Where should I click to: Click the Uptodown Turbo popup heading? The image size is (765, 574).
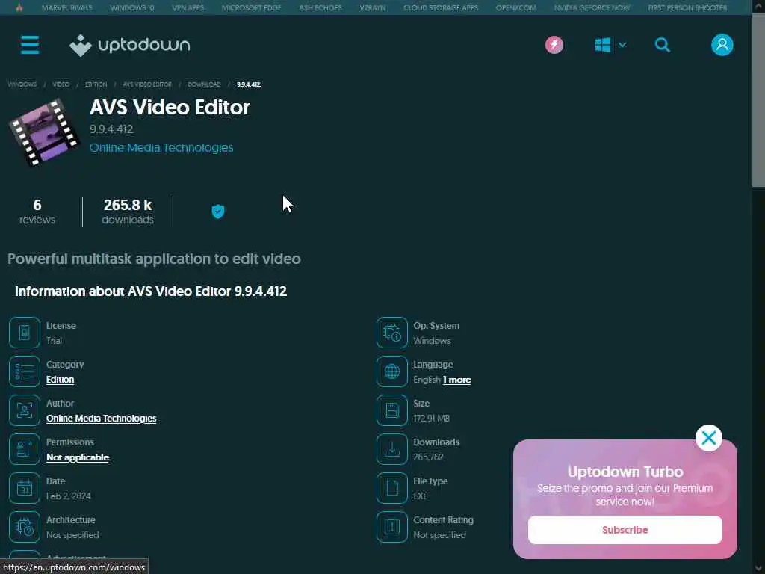(x=625, y=472)
